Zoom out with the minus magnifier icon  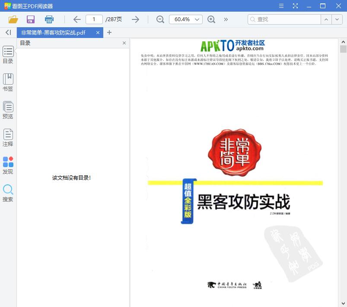coord(160,19)
